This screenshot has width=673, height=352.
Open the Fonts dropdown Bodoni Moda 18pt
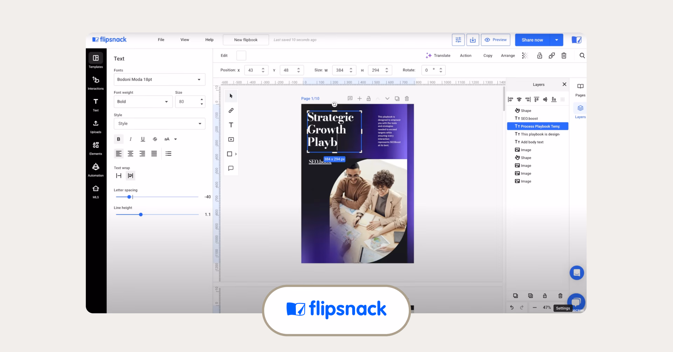point(159,80)
